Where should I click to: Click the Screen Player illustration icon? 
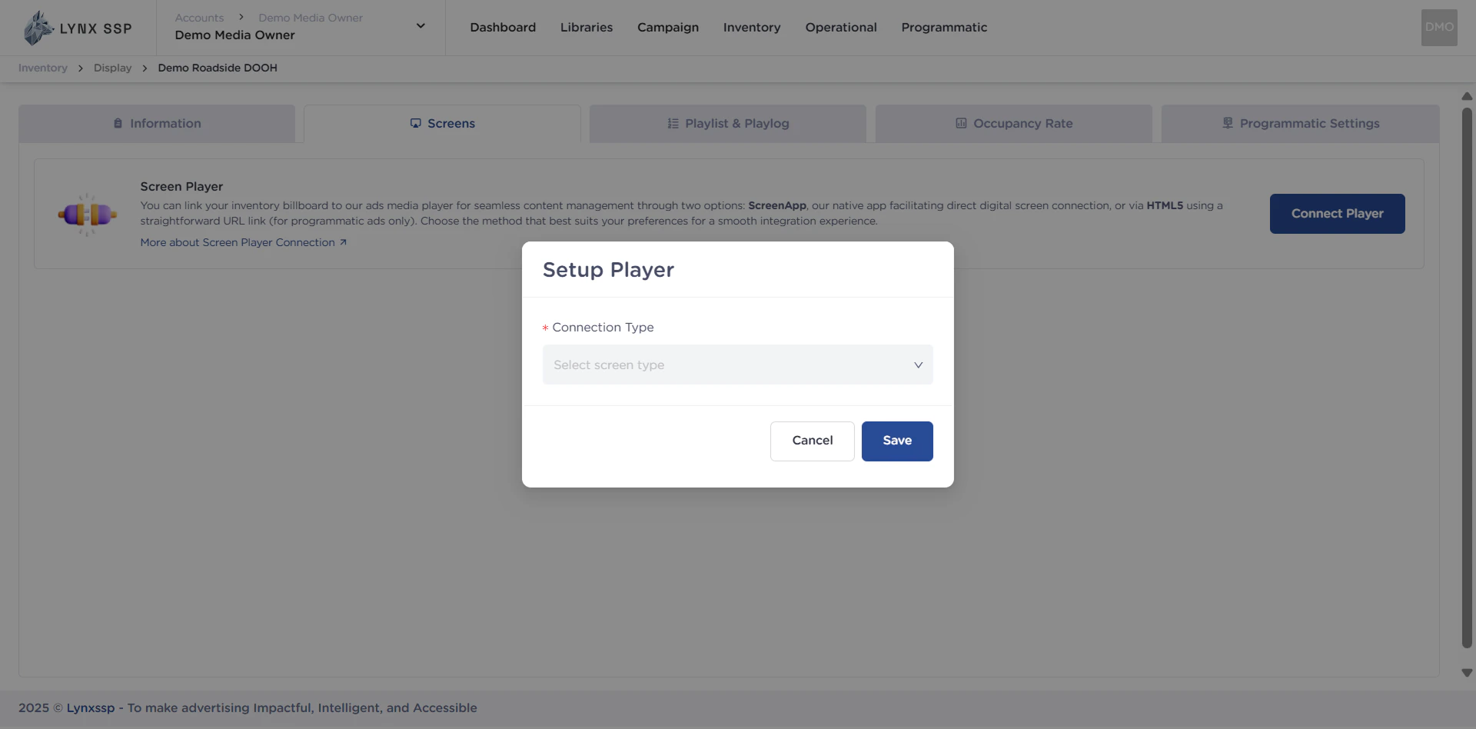click(x=87, y=214)
